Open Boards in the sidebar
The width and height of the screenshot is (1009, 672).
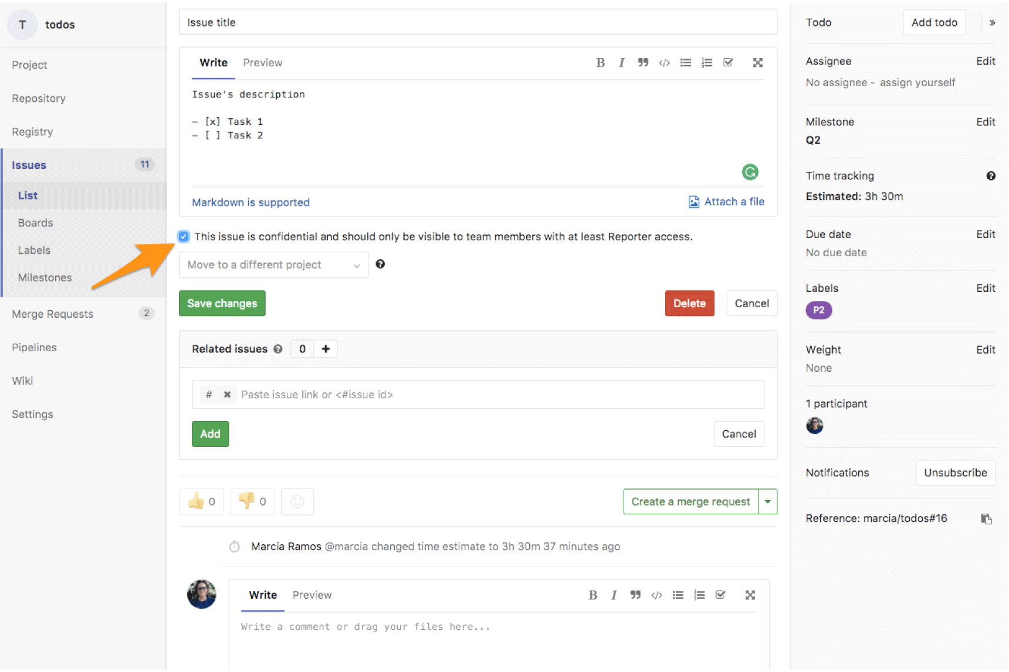tap(35, 223)
